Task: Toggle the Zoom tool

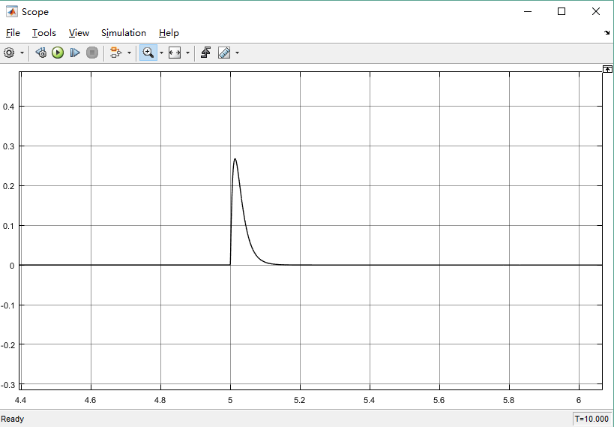Action: click(x=148, y=53)
